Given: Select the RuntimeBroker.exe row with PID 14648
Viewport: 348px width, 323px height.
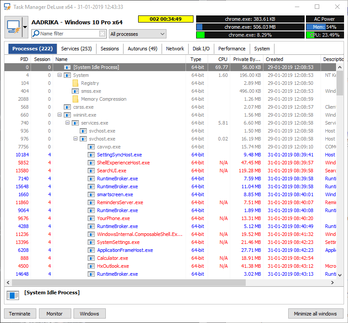Looking at the screenshot, I should [170, 274].
